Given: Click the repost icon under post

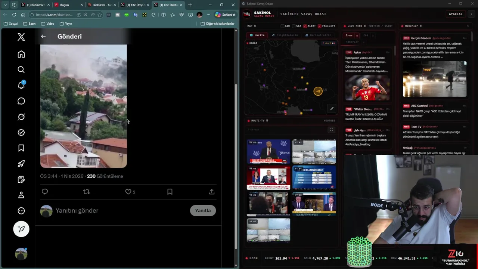Looking at the screenshot, I should pyautogui.click(x=86, y=192).
